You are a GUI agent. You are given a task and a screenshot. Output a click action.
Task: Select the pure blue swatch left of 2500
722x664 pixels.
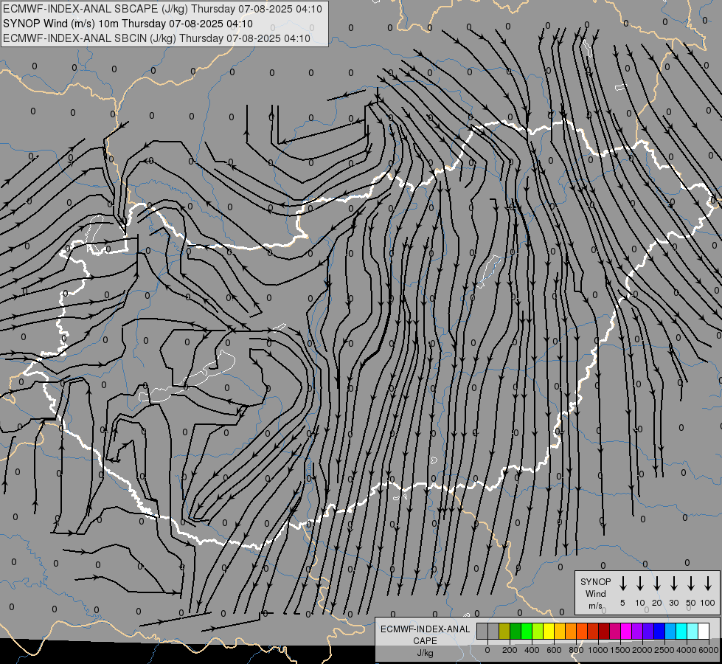[659, 631]
